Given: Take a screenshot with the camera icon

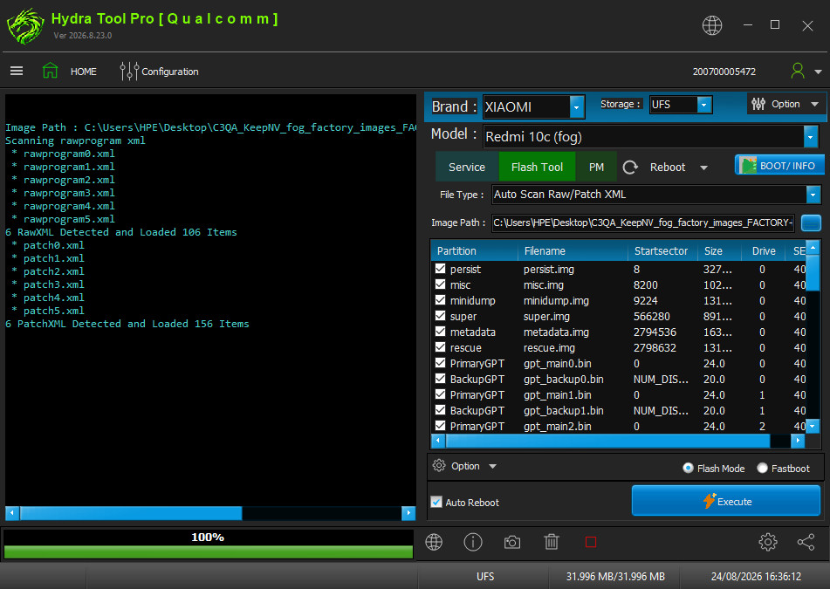Looking at the screenshot, I should tap(511, 543).
